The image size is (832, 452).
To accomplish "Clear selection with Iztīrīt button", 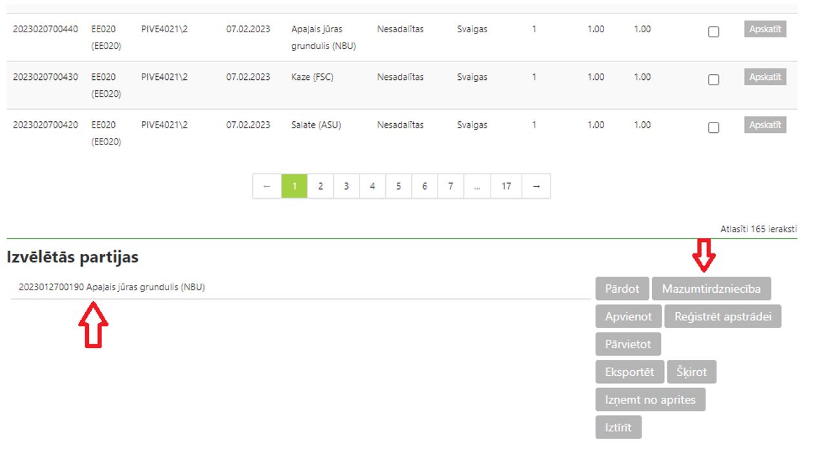I will 618,427.
